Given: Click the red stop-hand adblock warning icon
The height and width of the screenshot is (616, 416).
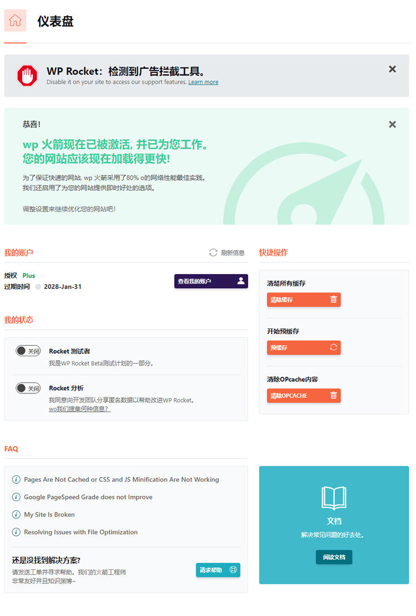Looking at the screenshot, I should coord(27,75).
